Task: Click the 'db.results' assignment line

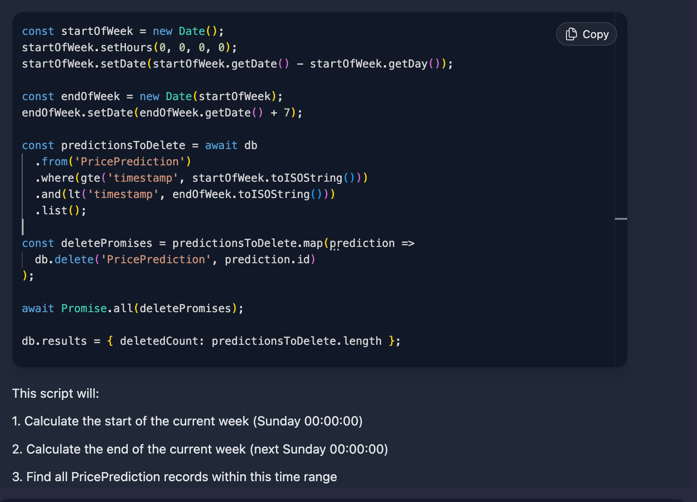Action: (211, 341)
